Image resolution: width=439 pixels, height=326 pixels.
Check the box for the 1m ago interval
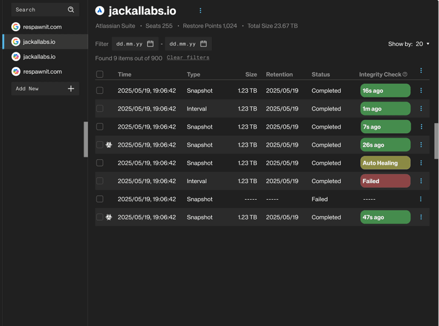(x=100, y=109)
